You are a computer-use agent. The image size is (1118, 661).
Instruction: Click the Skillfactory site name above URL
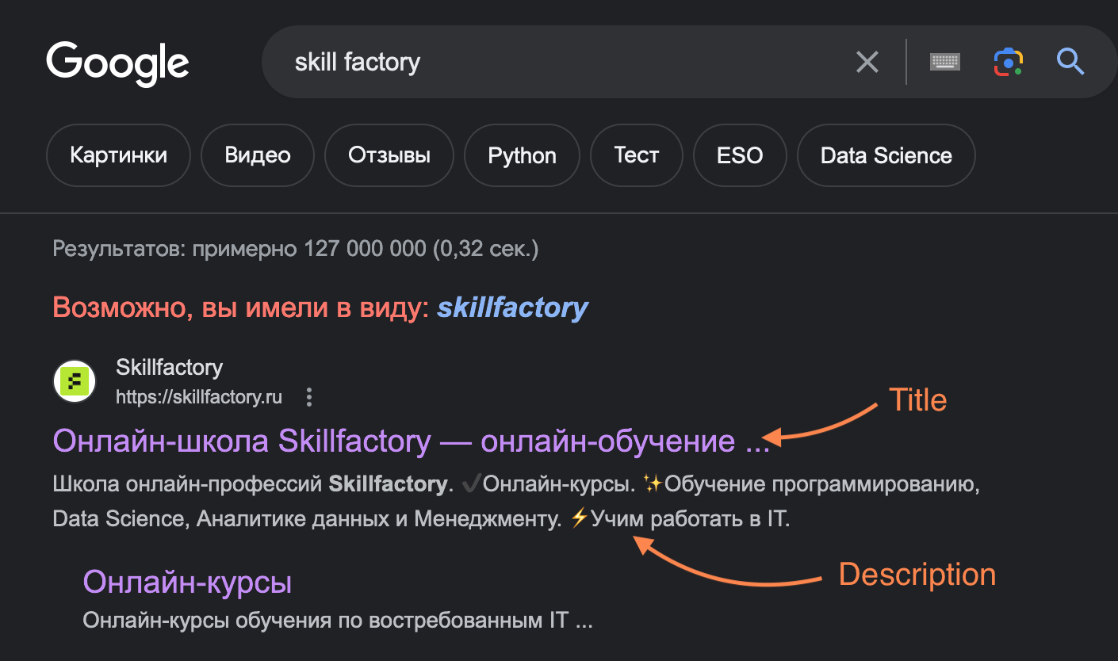170,367
